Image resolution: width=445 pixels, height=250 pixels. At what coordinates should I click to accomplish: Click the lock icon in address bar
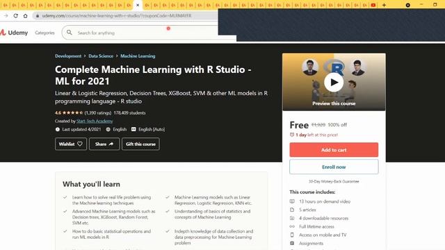click(x=38, y=16)
